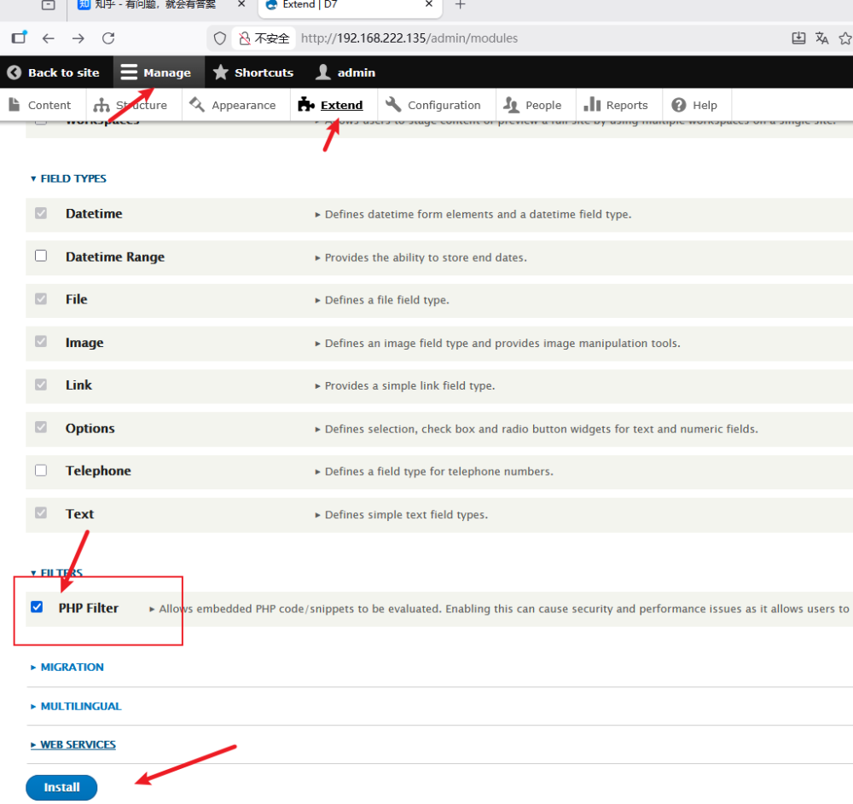Click the tab list icon in title bar
853x804 pixels.
tap(49, 5)
